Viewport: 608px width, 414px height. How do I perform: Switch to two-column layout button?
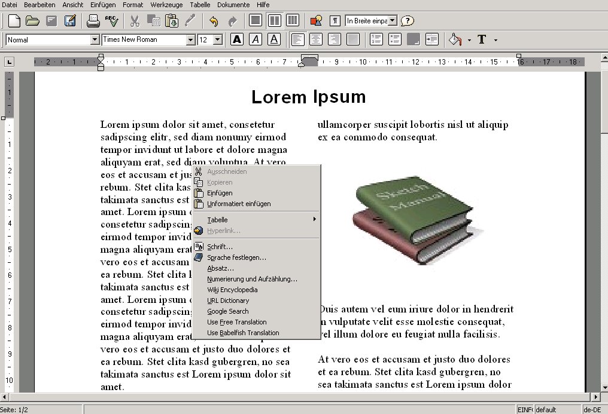pyautogui.click(x=274, y=20)
